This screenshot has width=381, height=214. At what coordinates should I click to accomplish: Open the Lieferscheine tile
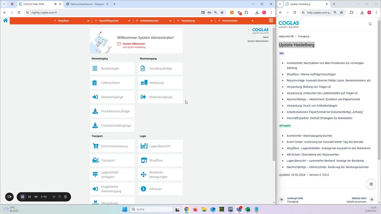pyautogui.click(x=112, y=83)
